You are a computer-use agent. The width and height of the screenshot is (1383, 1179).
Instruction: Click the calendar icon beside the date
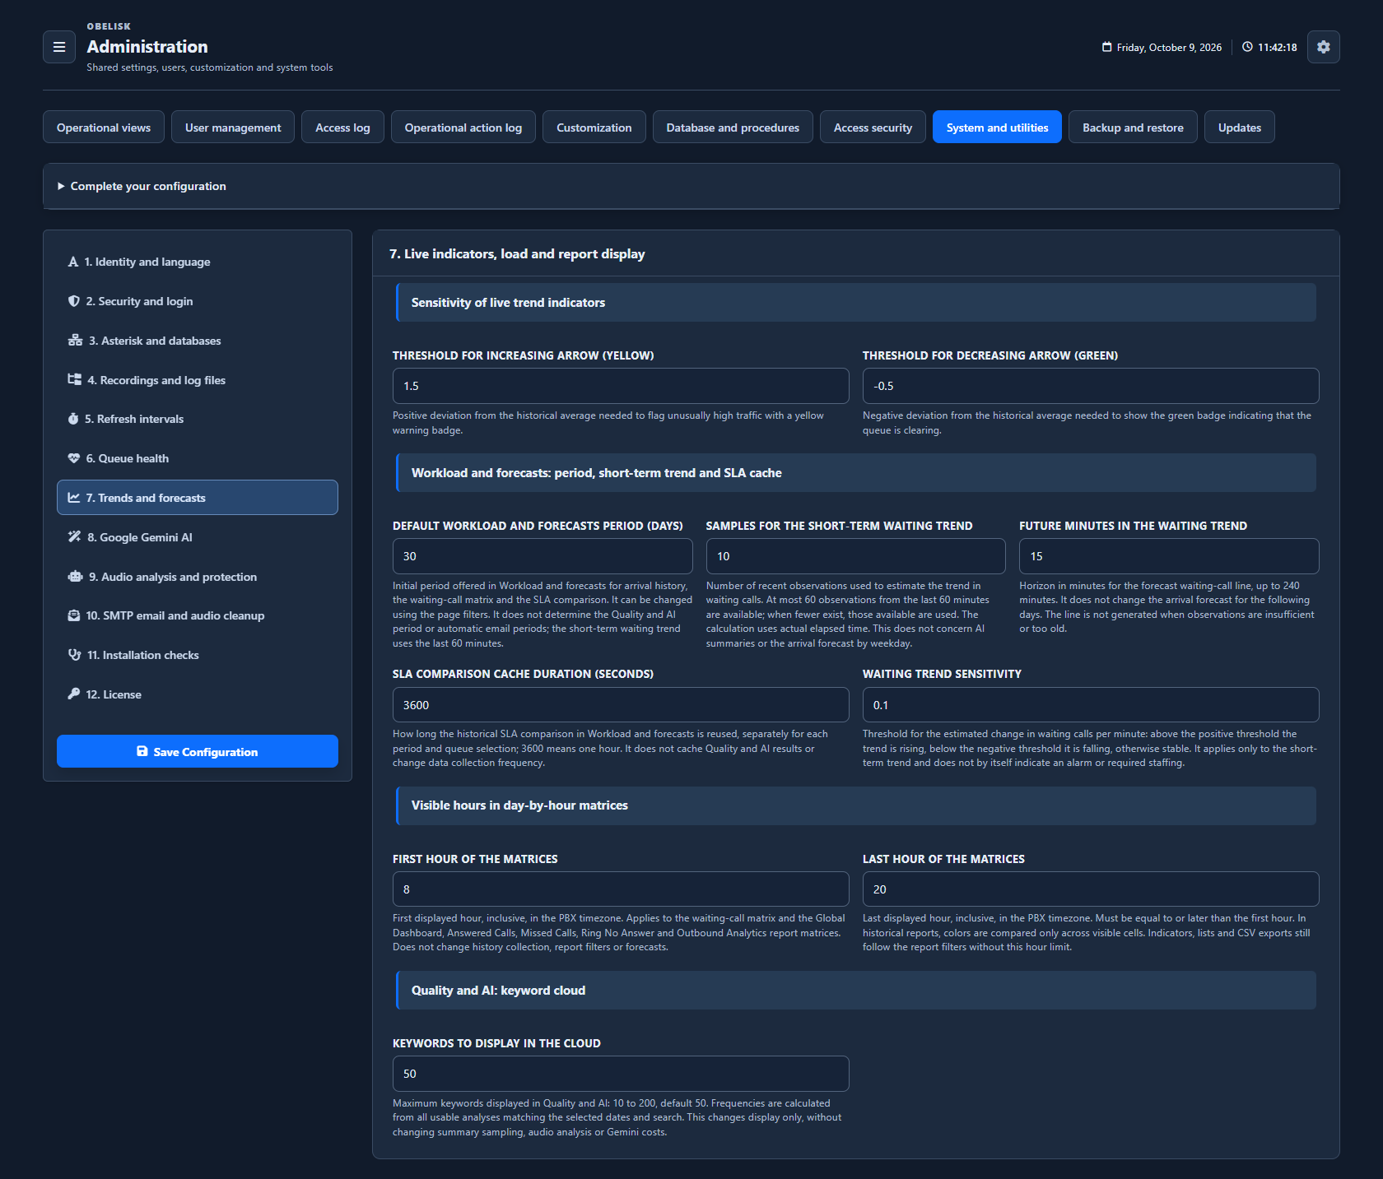tap(1106, 47)
